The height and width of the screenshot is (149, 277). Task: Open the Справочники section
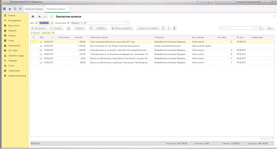(14, 71)
